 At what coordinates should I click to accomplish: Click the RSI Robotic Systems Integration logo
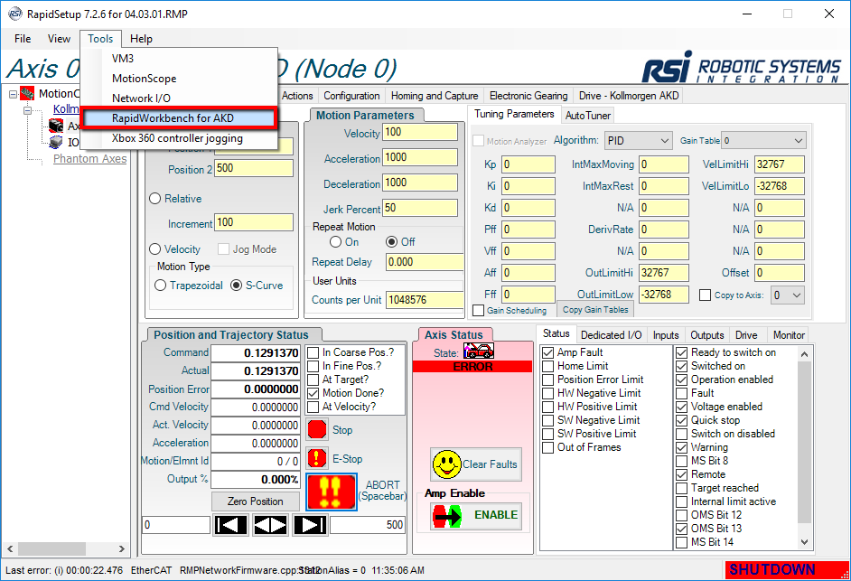coord(742,68)
